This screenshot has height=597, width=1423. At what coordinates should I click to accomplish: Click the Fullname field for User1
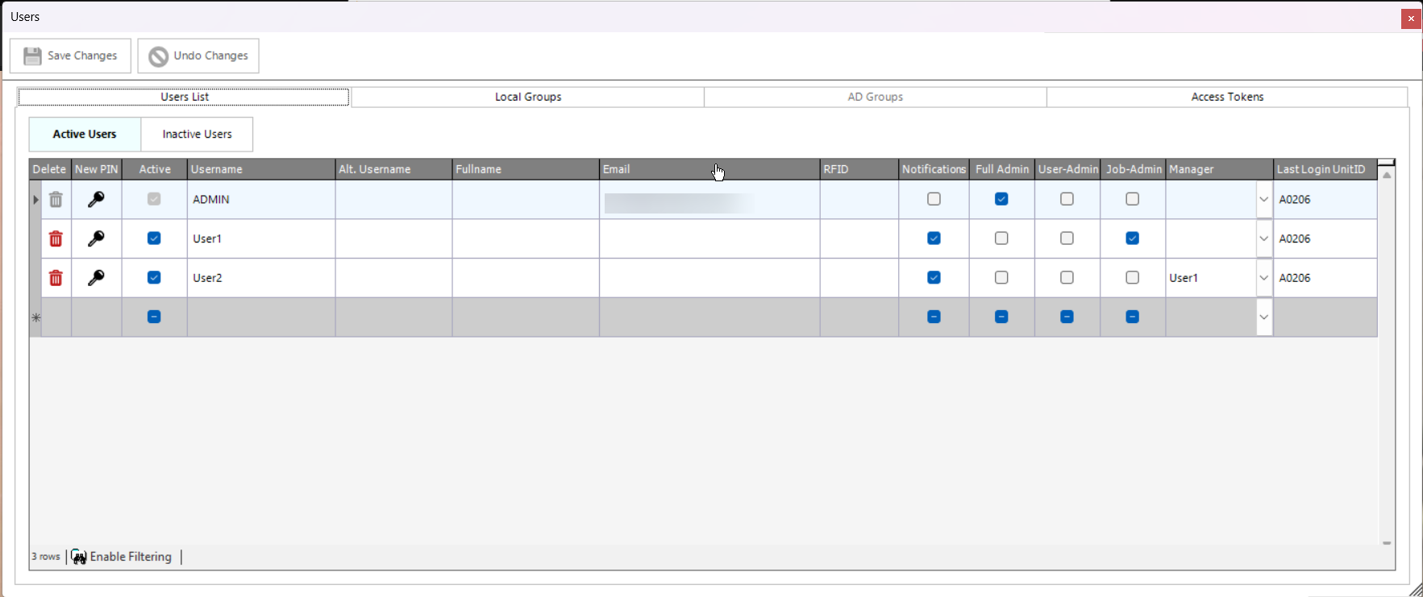click(x=525, y=238)
